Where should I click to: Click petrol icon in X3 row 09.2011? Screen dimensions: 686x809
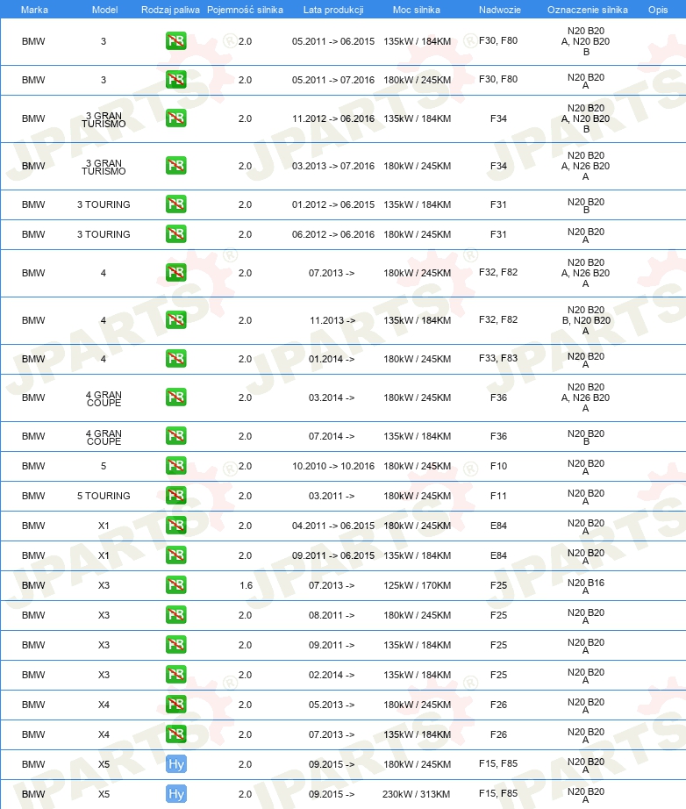click(x=175, y=645)
